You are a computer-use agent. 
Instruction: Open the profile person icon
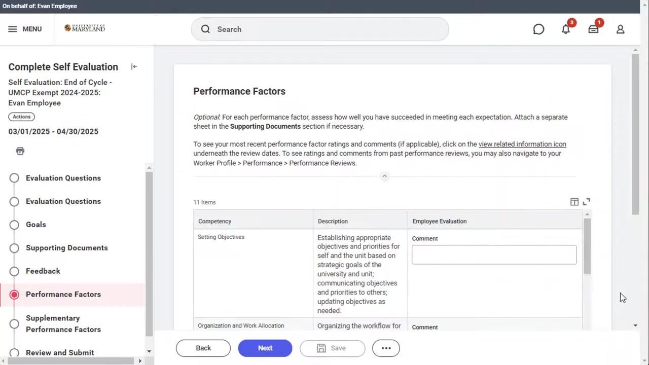point(620,29)
